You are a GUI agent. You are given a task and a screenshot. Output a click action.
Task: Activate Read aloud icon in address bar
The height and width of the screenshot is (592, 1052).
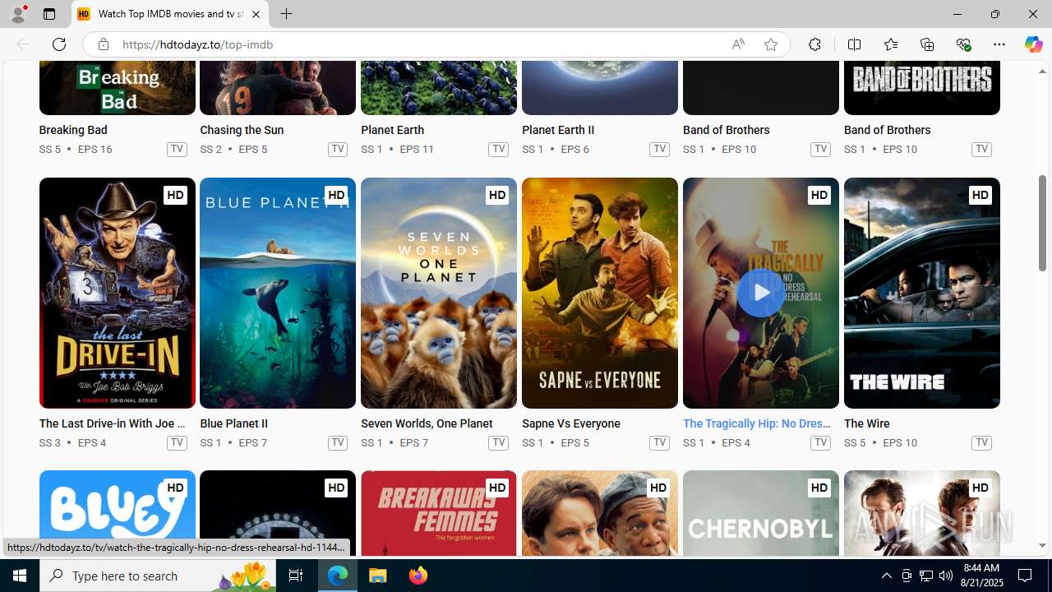click(737, 44)
